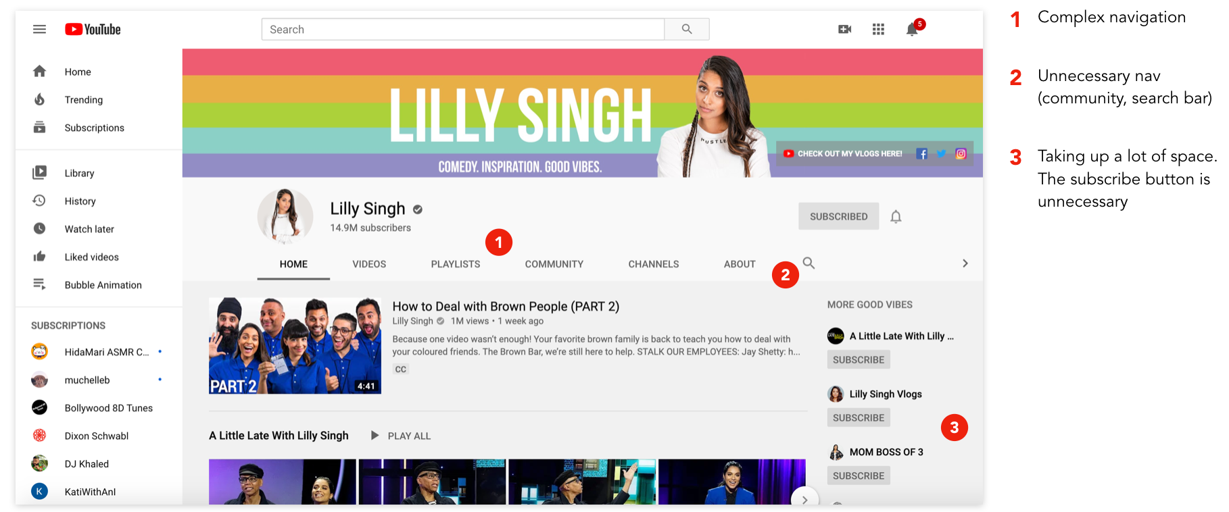The width and height of the screenshot is (1229, 512).
Task: Click the Lilly Singh channel banner image
Action: click(582, 113)
